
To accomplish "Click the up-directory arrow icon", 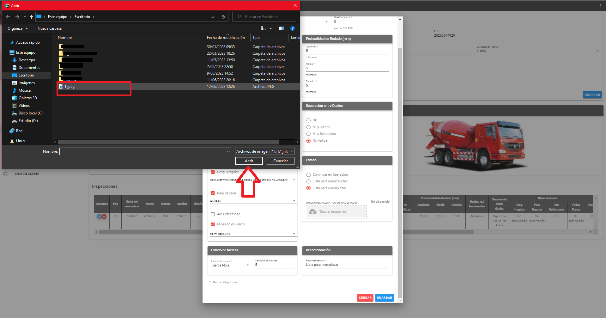I will [x=31, y=17].
